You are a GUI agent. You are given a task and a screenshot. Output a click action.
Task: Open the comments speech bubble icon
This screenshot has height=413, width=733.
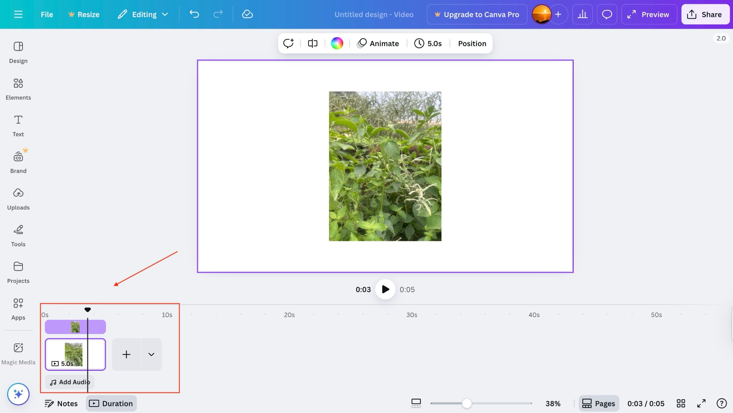[x=607, y=14]
